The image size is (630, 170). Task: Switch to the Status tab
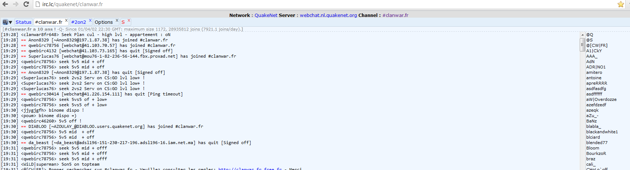24,22
